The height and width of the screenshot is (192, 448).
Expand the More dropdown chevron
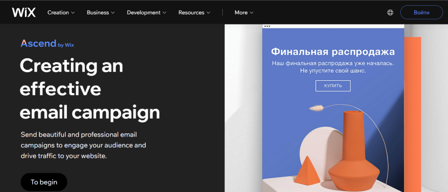point(252,13)
